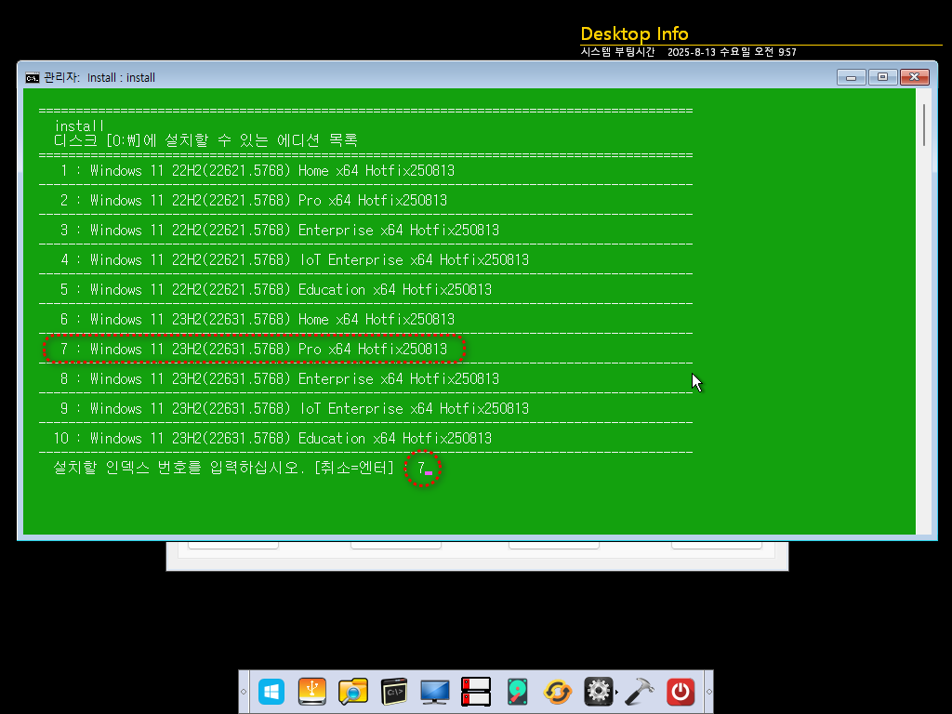Click row 10 Windows 11 23H2 Education

point(272,439)
